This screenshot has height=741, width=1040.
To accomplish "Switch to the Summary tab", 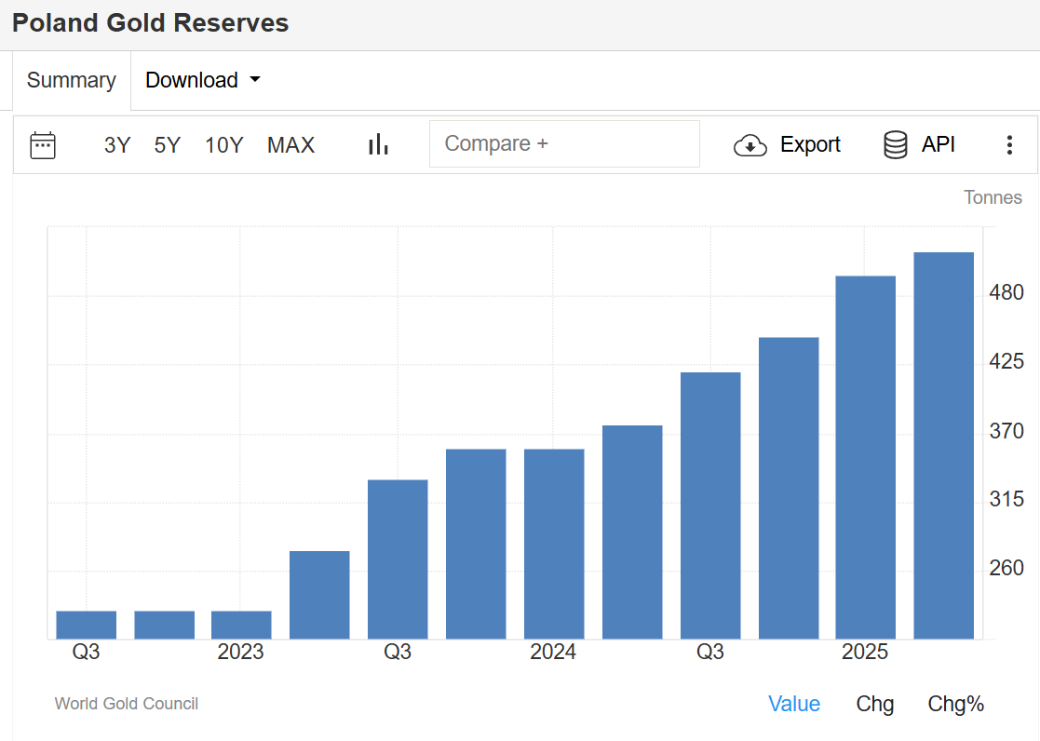I will pos(71,80).
